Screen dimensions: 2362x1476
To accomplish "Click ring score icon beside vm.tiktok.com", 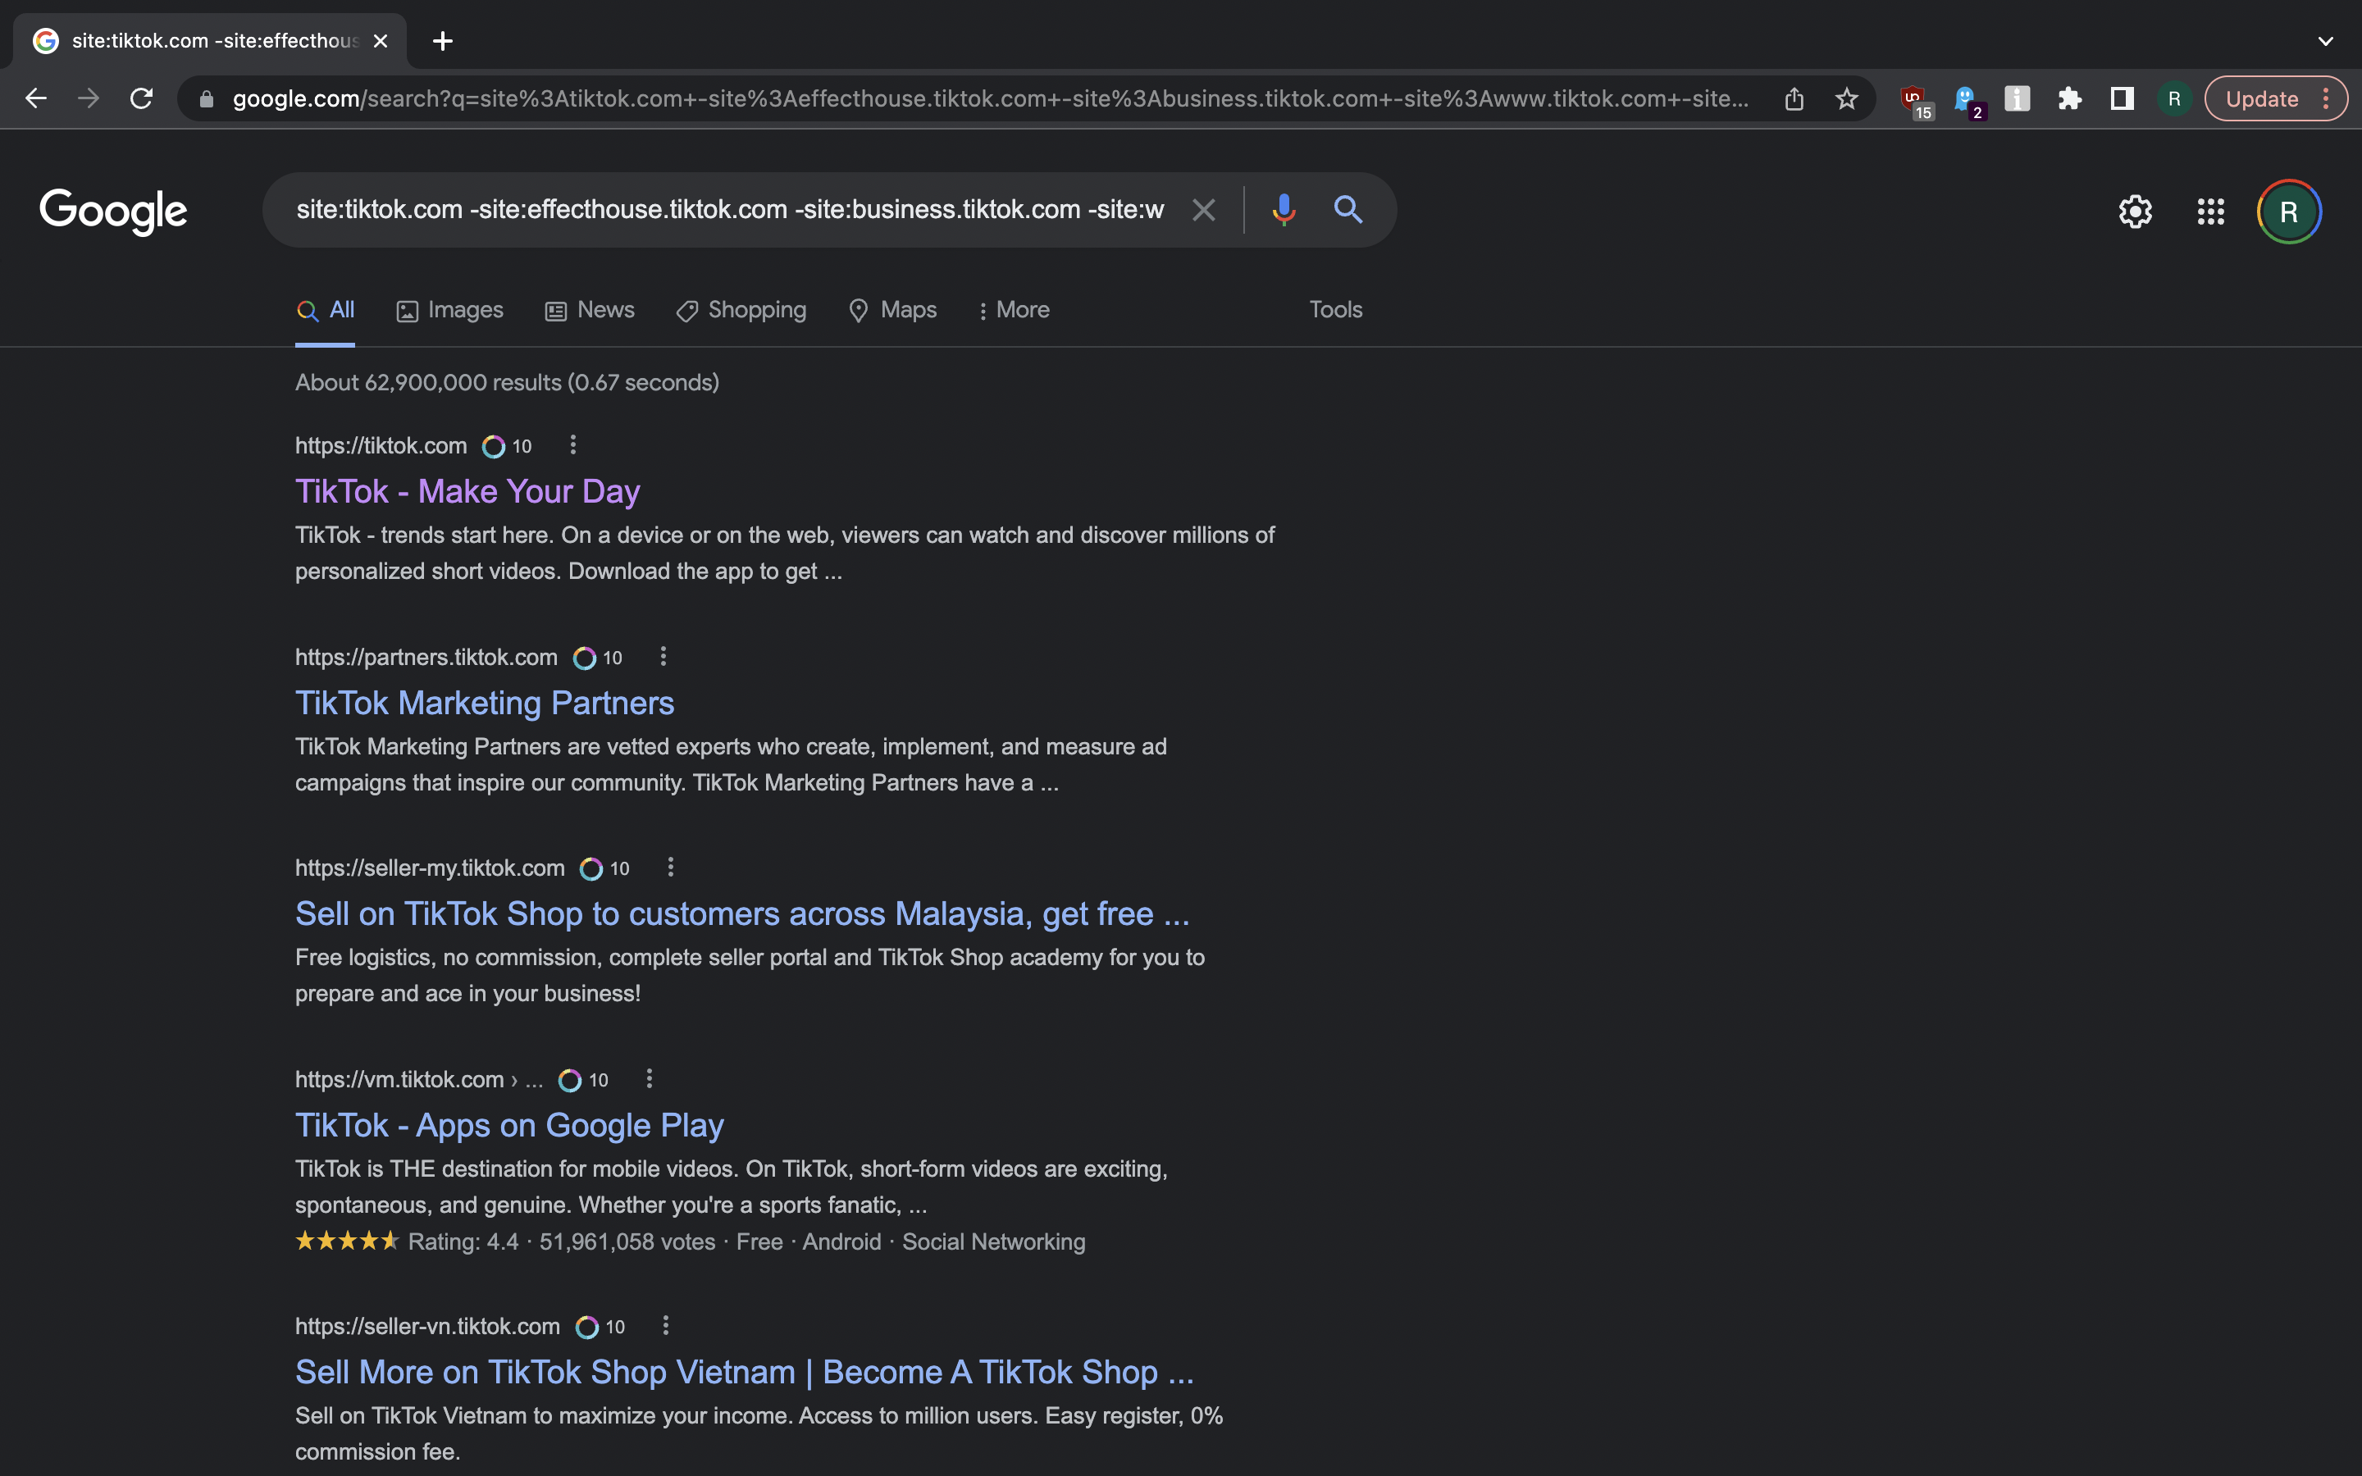I will pos(570,1080).
